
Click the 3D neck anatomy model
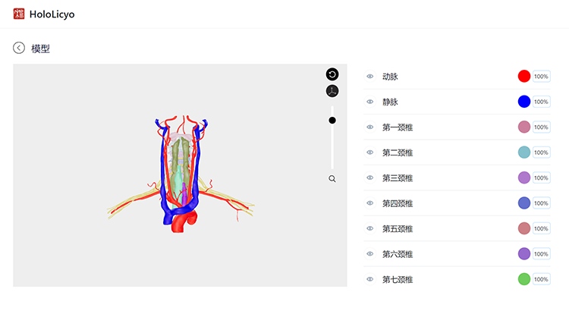click(x=181, y=174)
